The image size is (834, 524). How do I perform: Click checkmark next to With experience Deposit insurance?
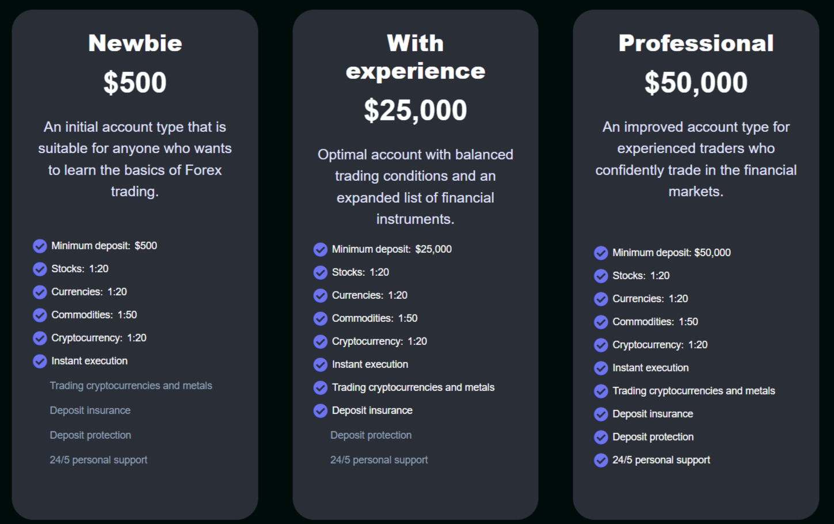point(321,411)
